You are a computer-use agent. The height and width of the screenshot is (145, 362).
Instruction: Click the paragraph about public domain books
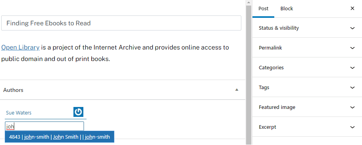[115, 53]
